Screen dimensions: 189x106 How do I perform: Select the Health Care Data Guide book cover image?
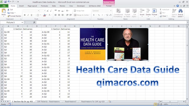92,44
